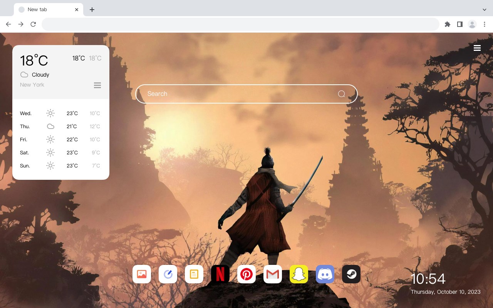Open the weather widget menu lines icon
Viewport: 493px width, 308px height.
97,85
